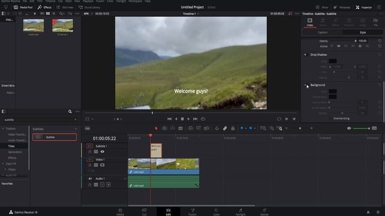The width and height of the screenshot is (385, 216).
Task: Select the Video tab in Inspector
Action: (310, 22)
